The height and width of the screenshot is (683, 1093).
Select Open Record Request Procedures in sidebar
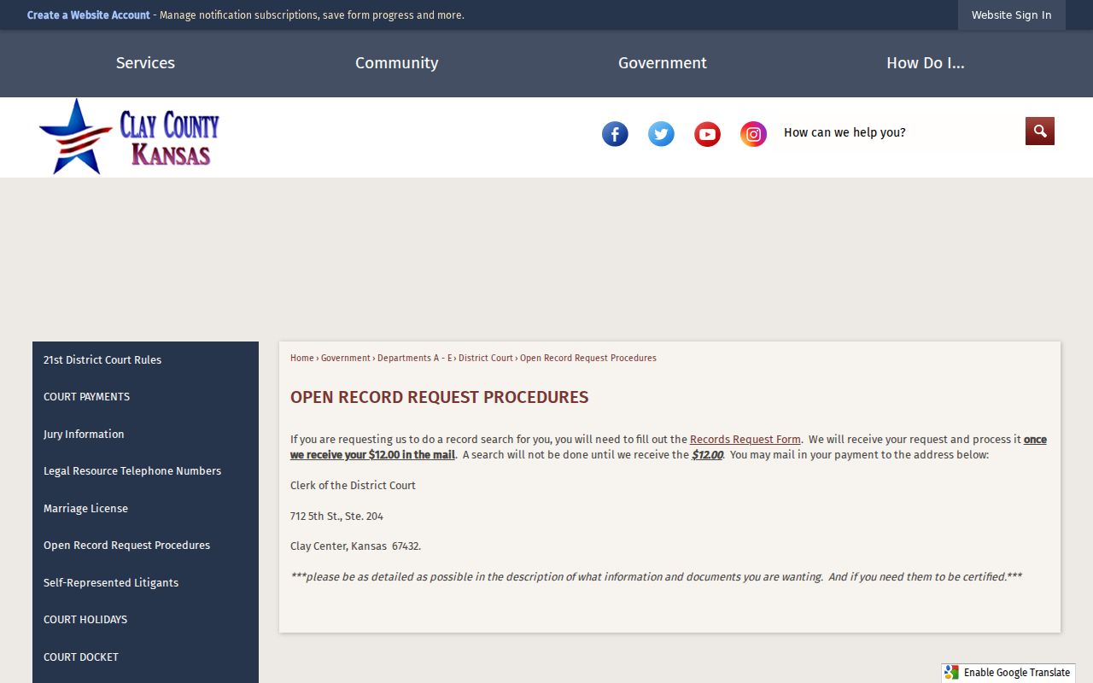pyautogui.click(x=145, y=546)
